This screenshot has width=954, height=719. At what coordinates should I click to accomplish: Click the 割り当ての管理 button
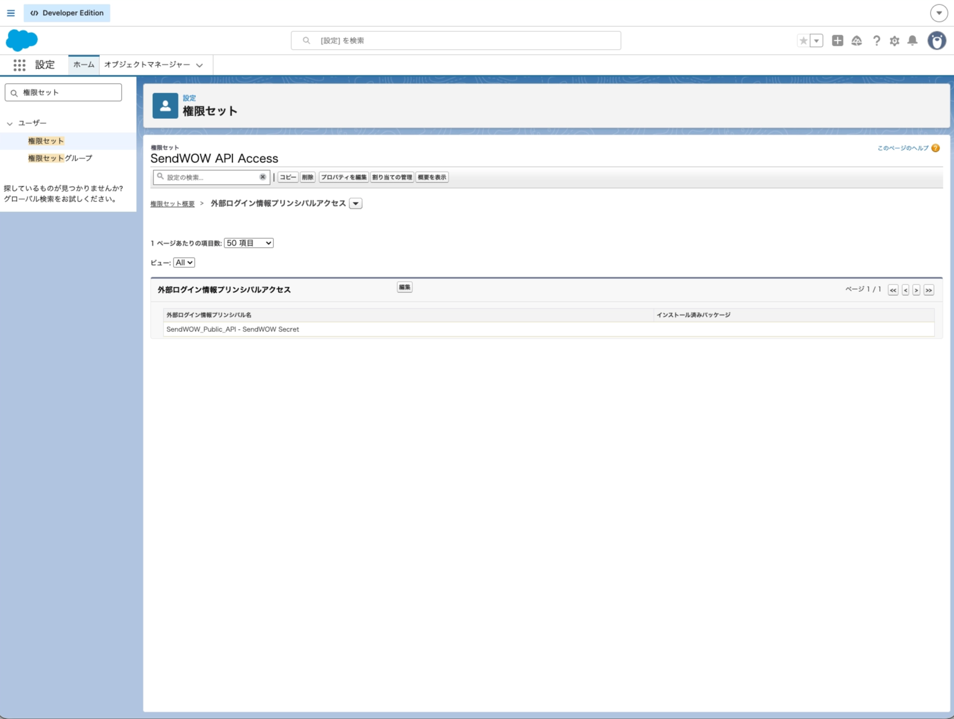[x=392, y=177]
